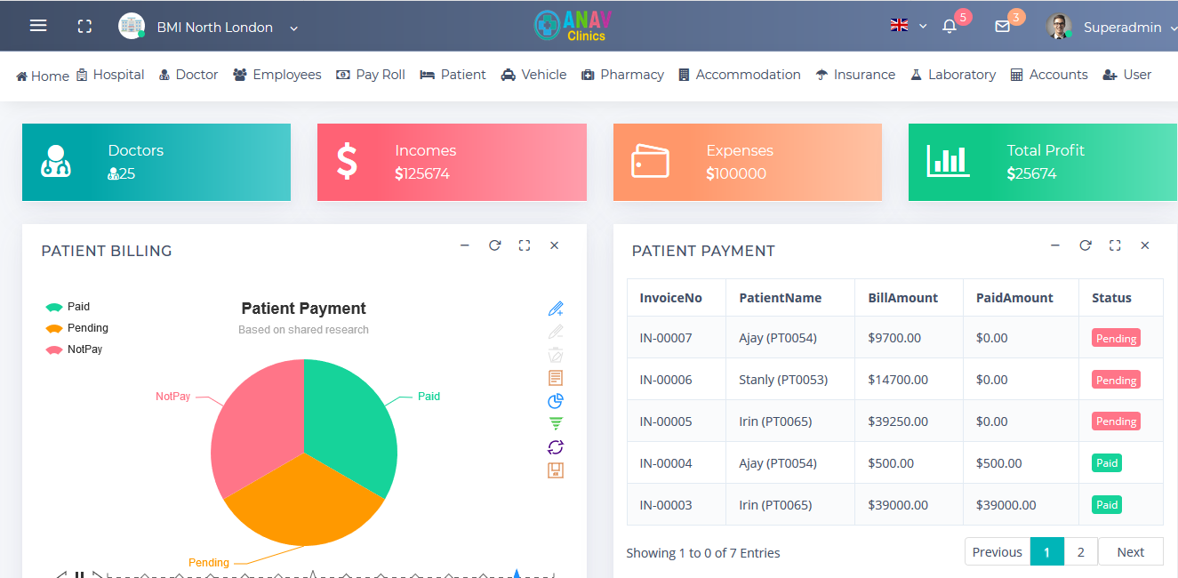The width and height of the screenshot is (1178, 578).
Task: Open the Pharmacy menu
Action: [622, 75]
